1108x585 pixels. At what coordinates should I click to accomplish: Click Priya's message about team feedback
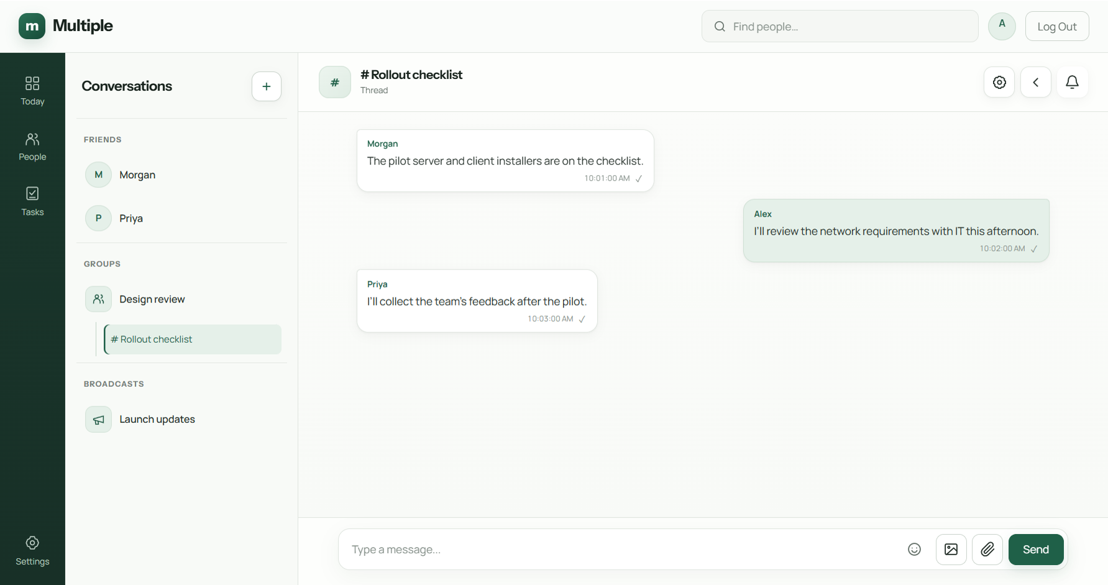click(477, 301)
